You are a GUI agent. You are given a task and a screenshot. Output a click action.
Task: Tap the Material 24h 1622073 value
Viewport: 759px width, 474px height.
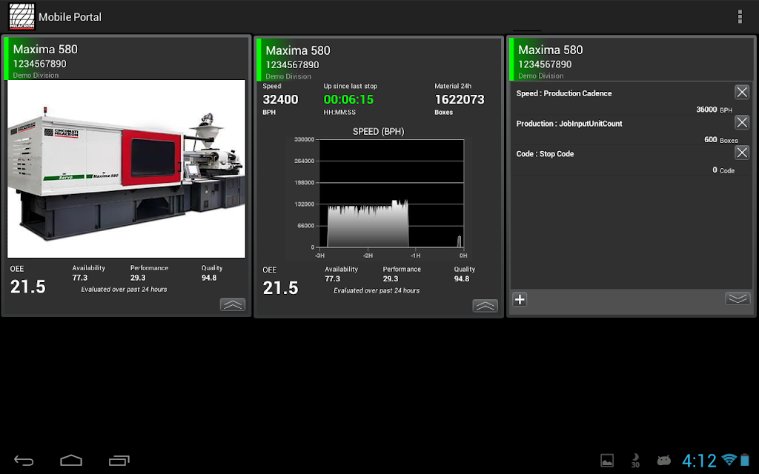point(460,100)
